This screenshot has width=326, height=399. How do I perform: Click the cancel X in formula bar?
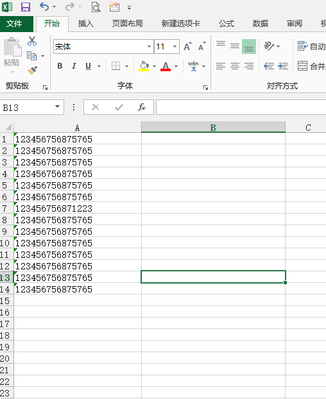96,107
